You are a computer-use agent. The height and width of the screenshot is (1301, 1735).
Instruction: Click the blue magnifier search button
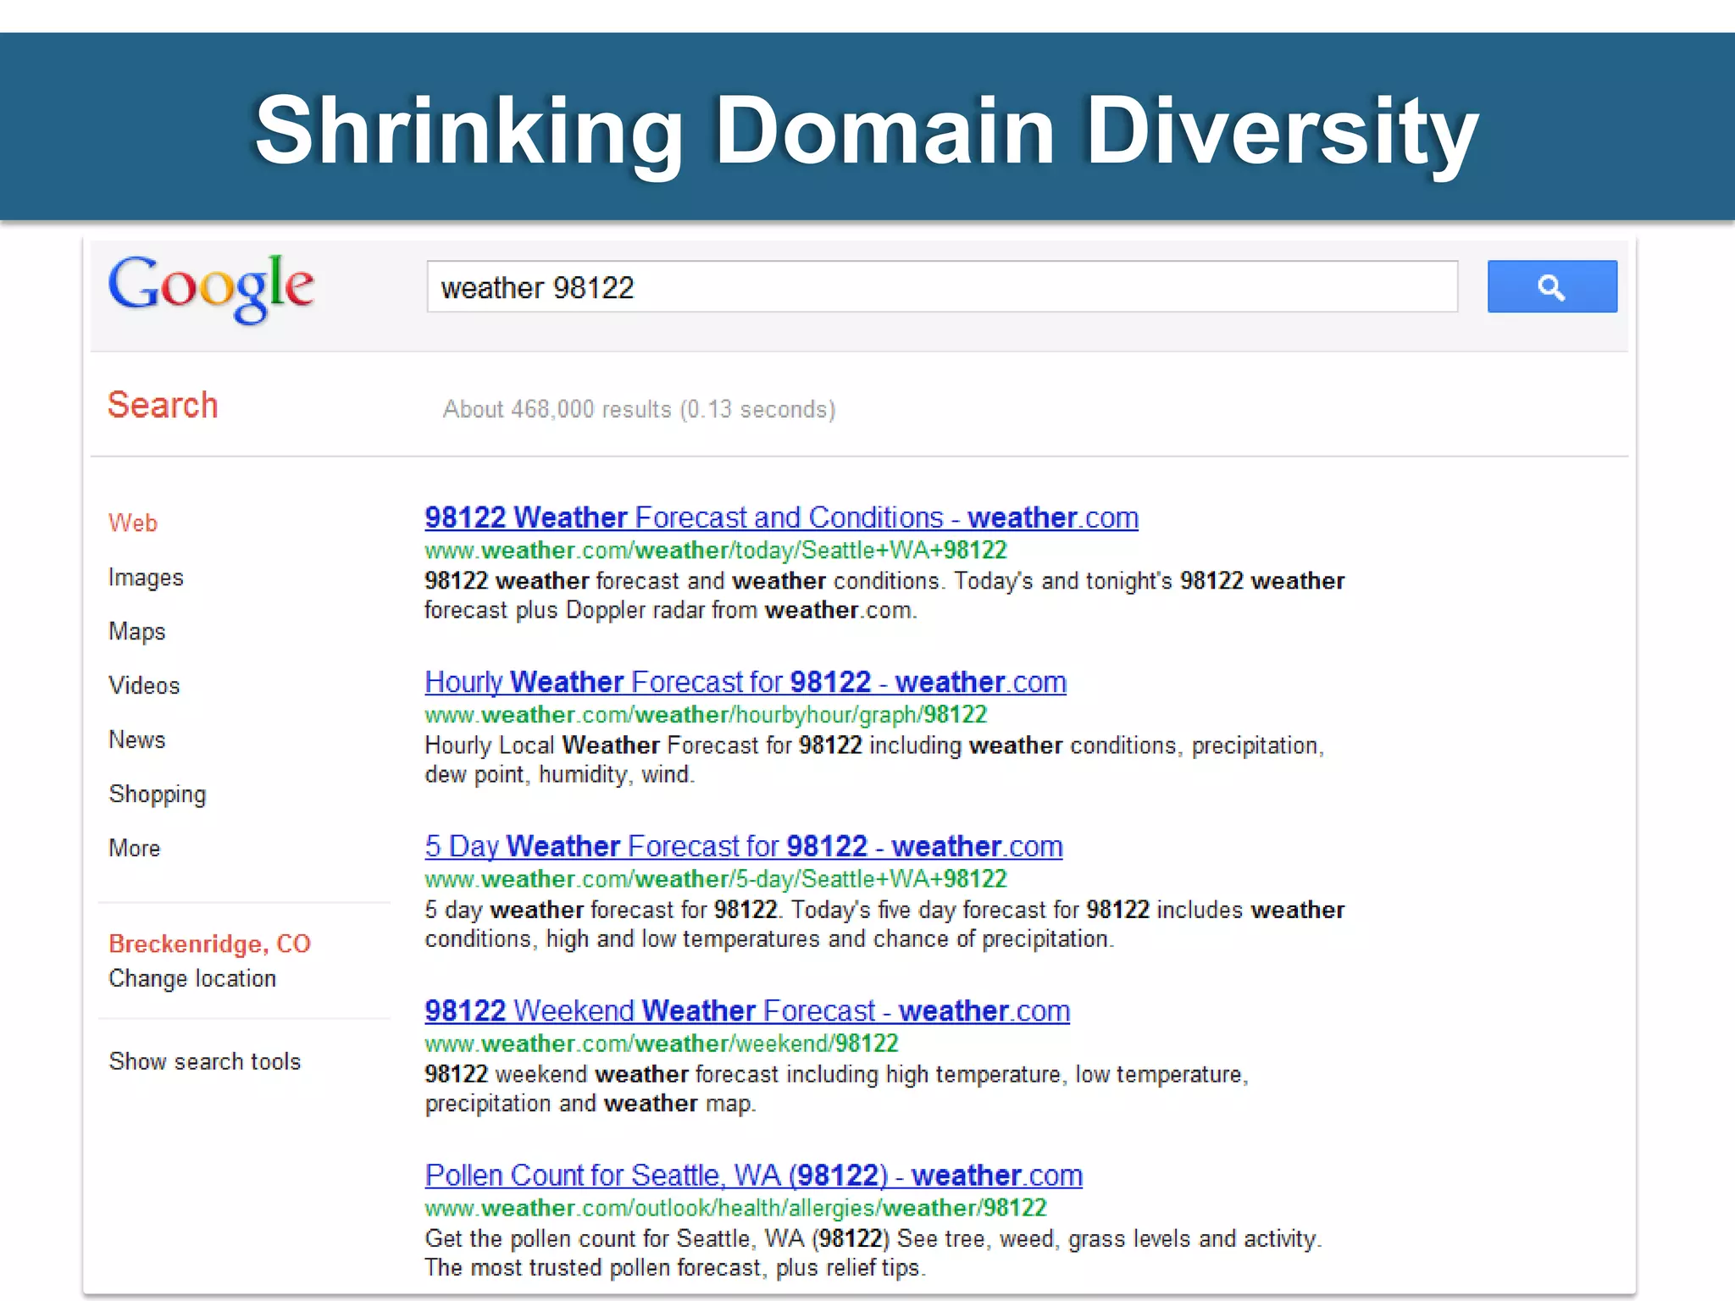point(1552,286)
